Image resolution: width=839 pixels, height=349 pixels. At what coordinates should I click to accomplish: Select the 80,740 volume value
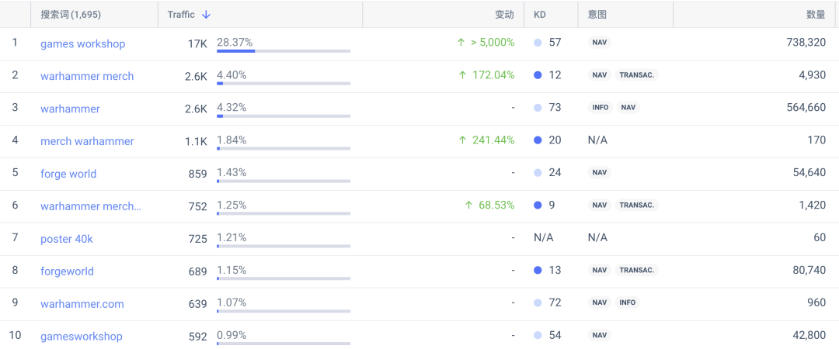[x=809, y=271]
